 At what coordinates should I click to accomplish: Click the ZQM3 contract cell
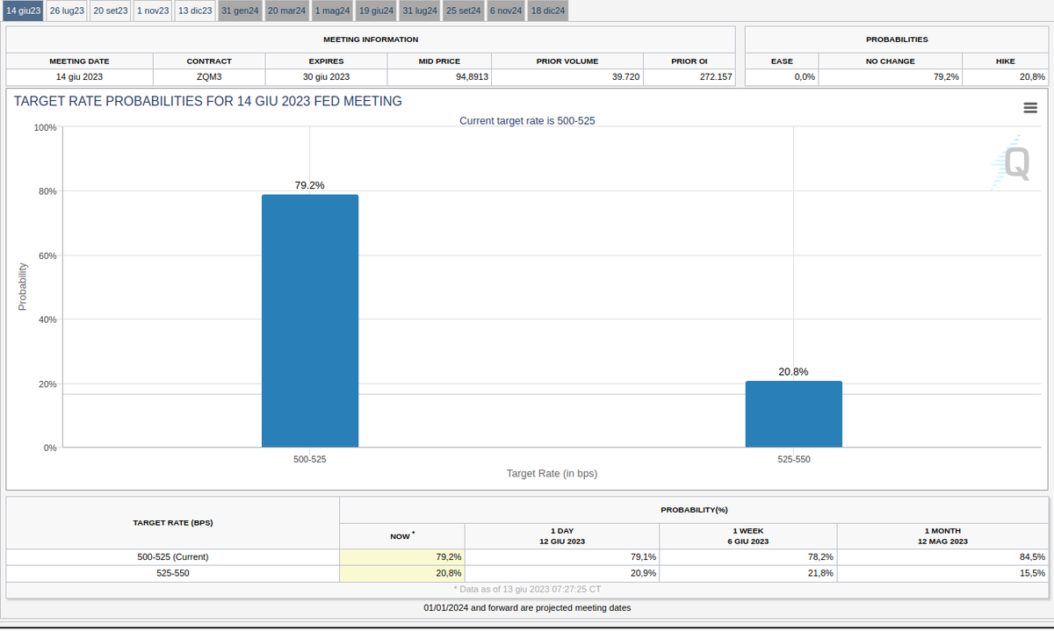coord(209,77)
